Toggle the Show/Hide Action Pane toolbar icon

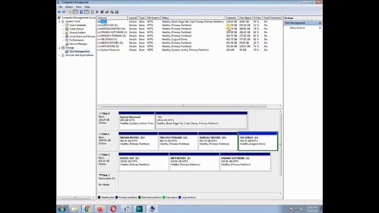(x=86, y=12)
